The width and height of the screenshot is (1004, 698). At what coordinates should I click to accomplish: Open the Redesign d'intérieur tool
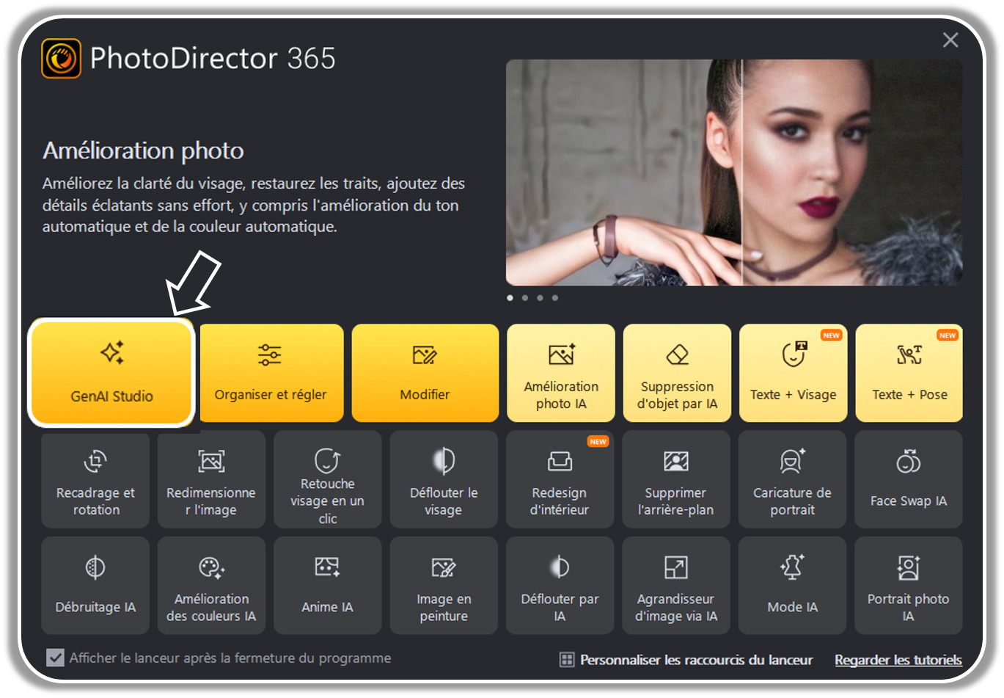click(560, 479)
